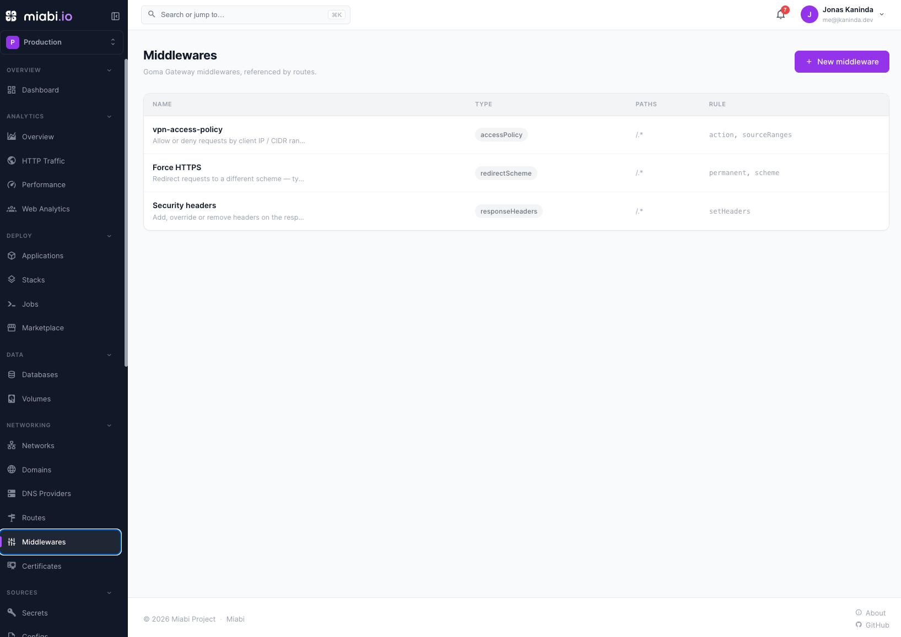
Task: Collapse the OVERVIEW sidebar section
Action: pyautogui.click(x=109, y=70)
